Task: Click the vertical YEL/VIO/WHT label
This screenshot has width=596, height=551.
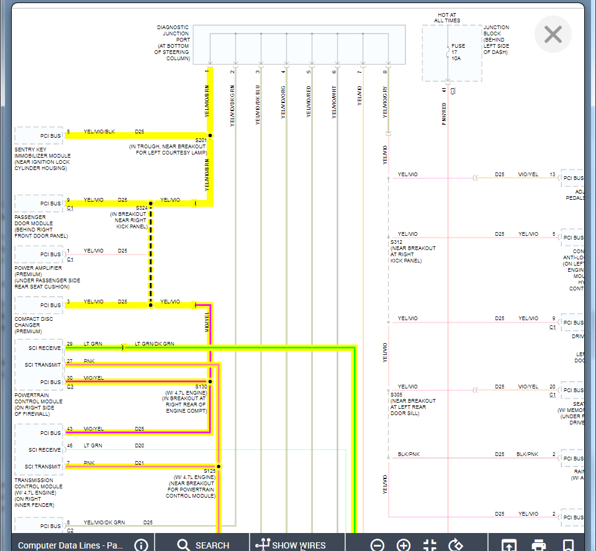Action: (x=334, y=102)
